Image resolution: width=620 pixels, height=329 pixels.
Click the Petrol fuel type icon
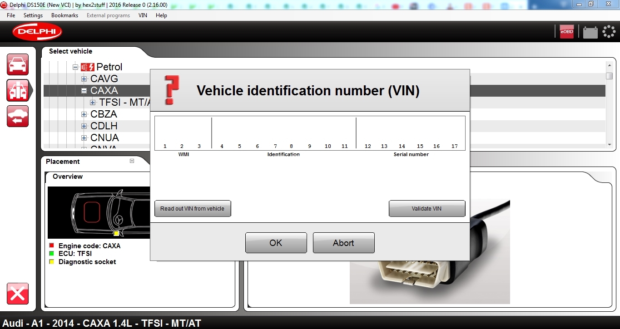[88, 67]
